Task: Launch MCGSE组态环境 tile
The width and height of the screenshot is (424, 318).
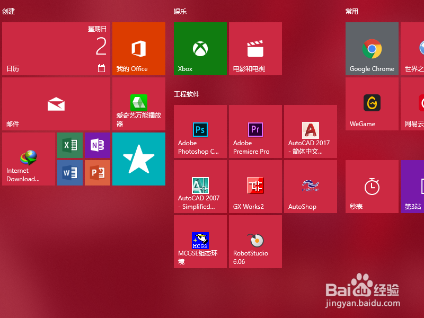Action: [200, 242]
